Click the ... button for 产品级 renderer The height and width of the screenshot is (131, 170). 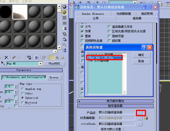coord(140,113)
